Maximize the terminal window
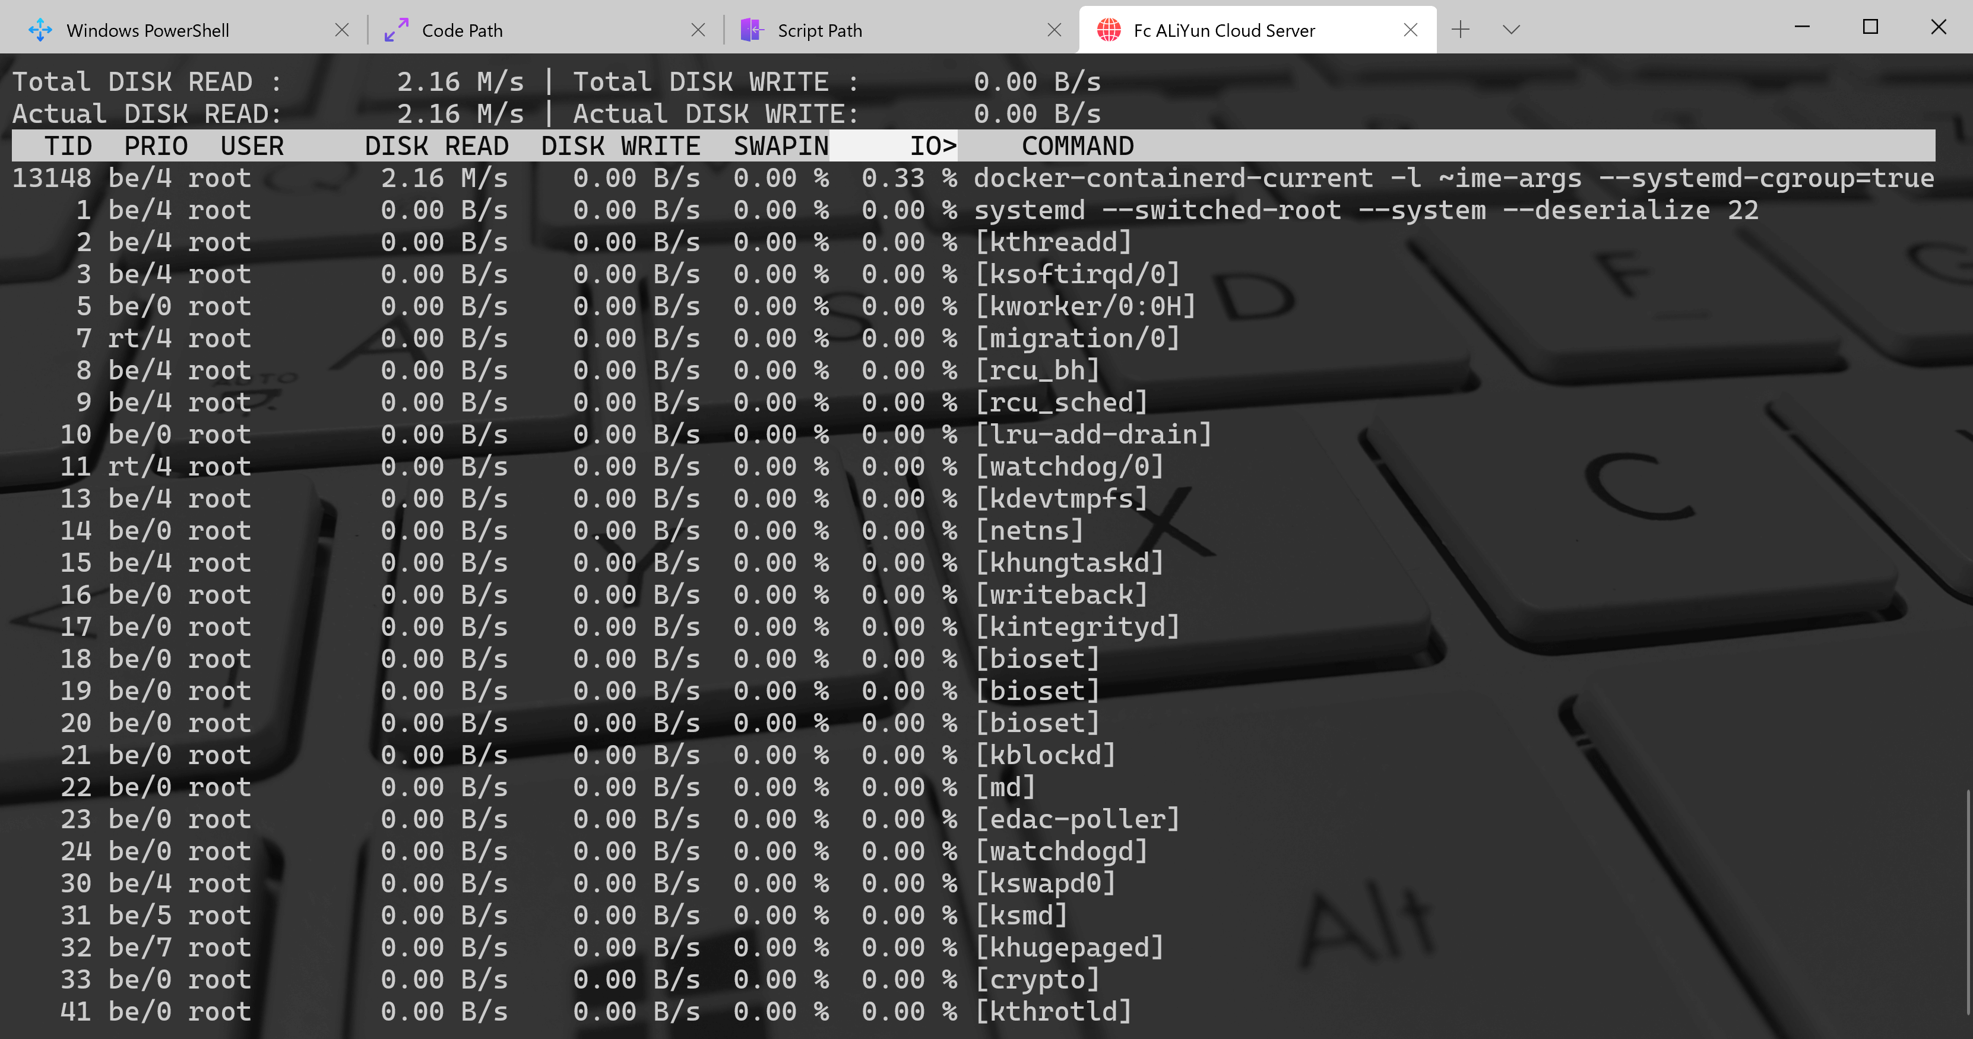 [x=1870, y=27]
